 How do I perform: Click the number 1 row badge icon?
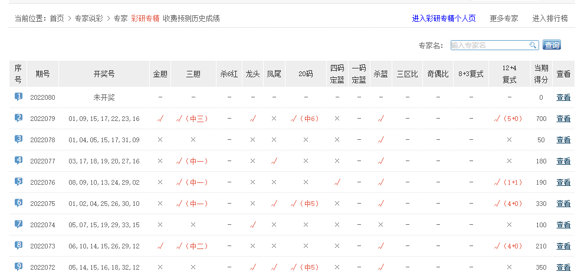coord(18,97)
